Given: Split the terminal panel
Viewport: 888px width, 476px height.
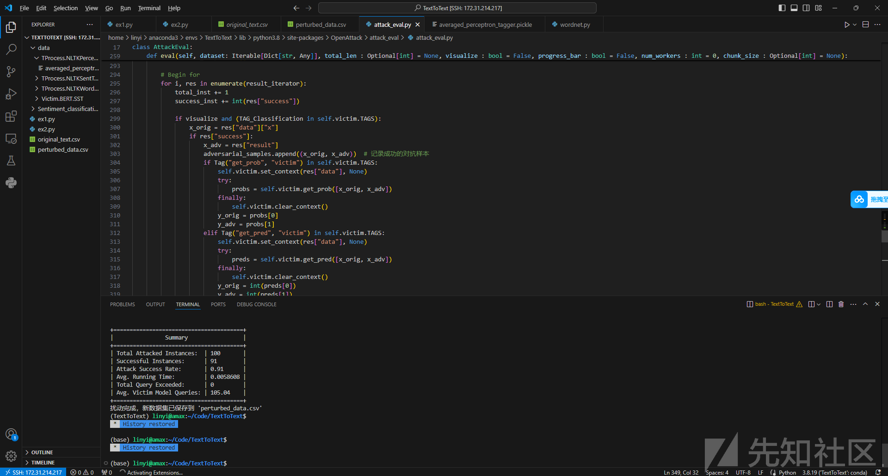Looking at the screenshot, I should (x=829, y=304).
